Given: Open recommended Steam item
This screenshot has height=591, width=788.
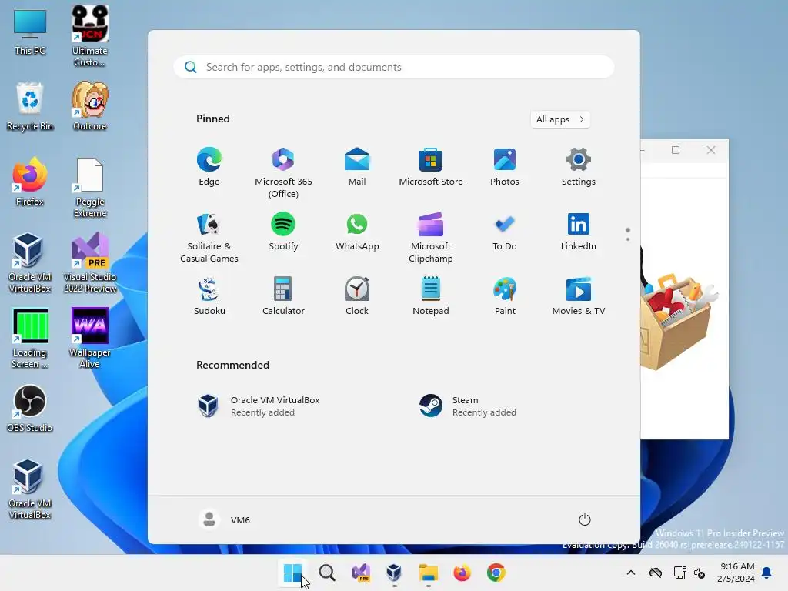Looking at the screenshot, I should (x=469, y=406).
